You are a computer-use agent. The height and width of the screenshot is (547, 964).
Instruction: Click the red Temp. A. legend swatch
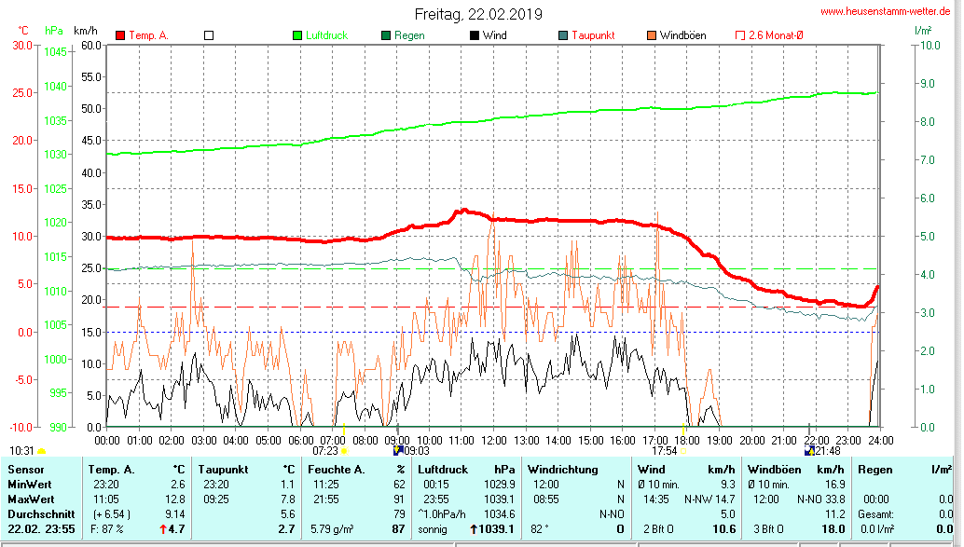tap(120, 35)
